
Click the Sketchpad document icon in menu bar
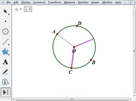click(x=3, y=2)
